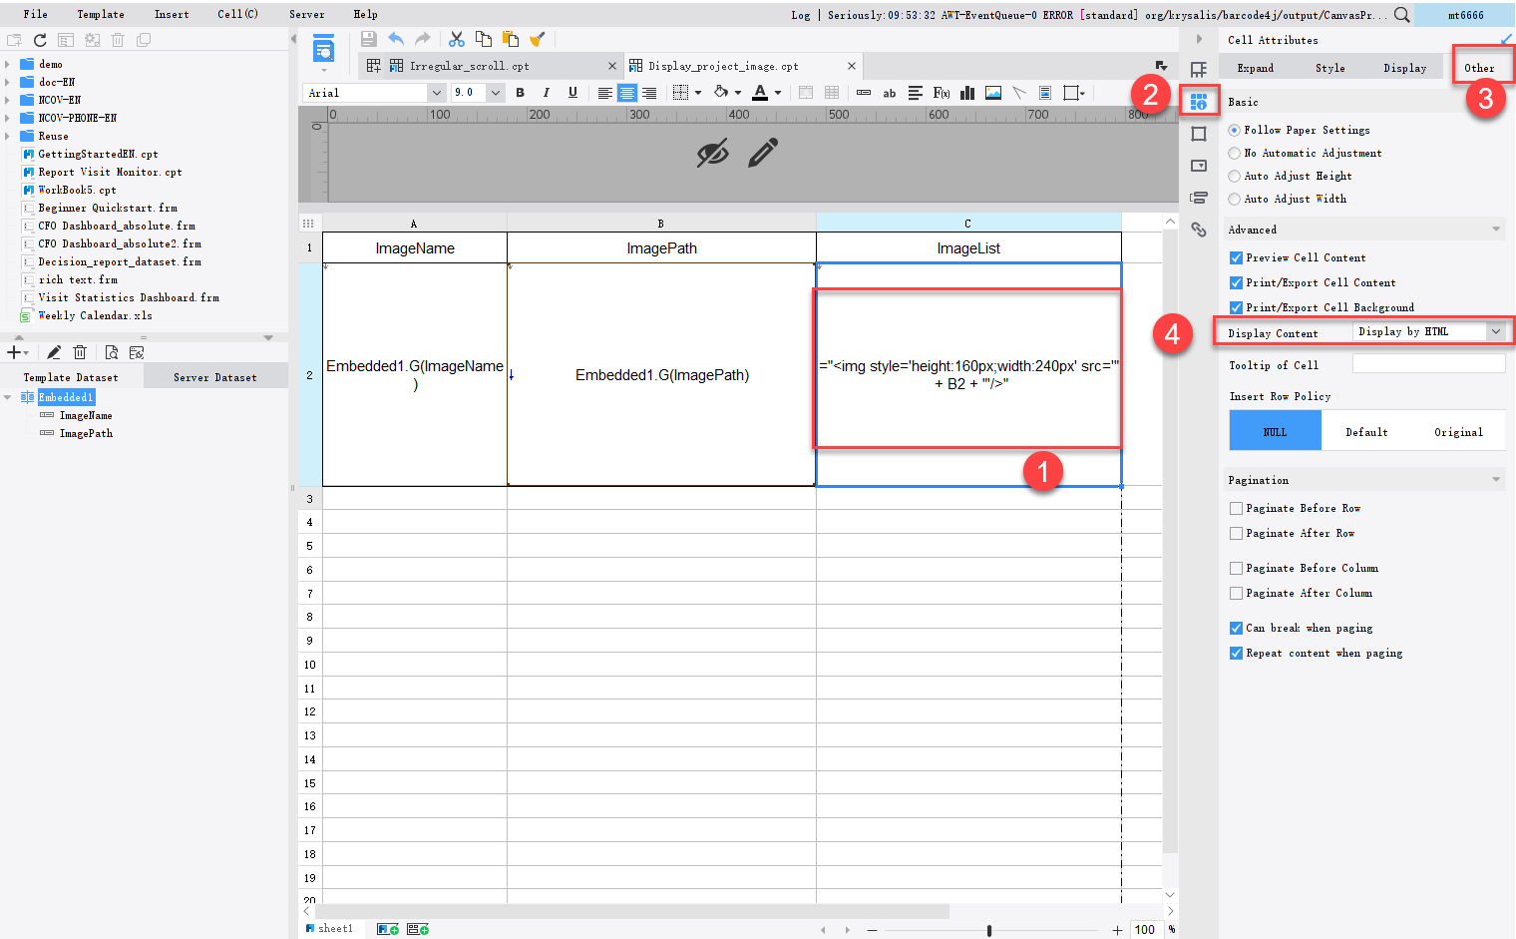This screenshot has height=939, width=1516.
Task: Open the Arial font family dropdown
Action: point(436,92)
